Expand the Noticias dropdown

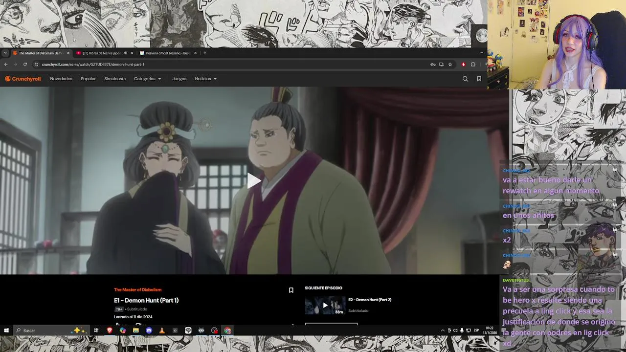pyautogui.click(x=205, y=79)
